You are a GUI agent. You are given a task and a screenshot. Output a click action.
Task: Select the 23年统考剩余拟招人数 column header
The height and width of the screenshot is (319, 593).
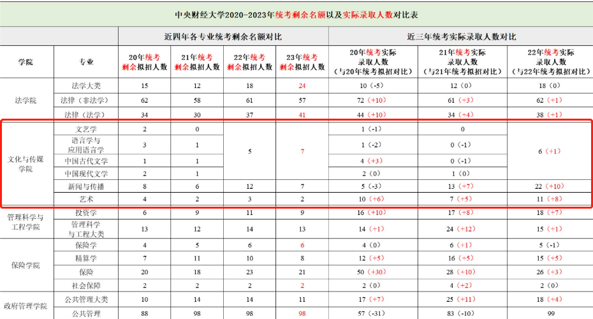pyautogui.click(x=302, y=62)
